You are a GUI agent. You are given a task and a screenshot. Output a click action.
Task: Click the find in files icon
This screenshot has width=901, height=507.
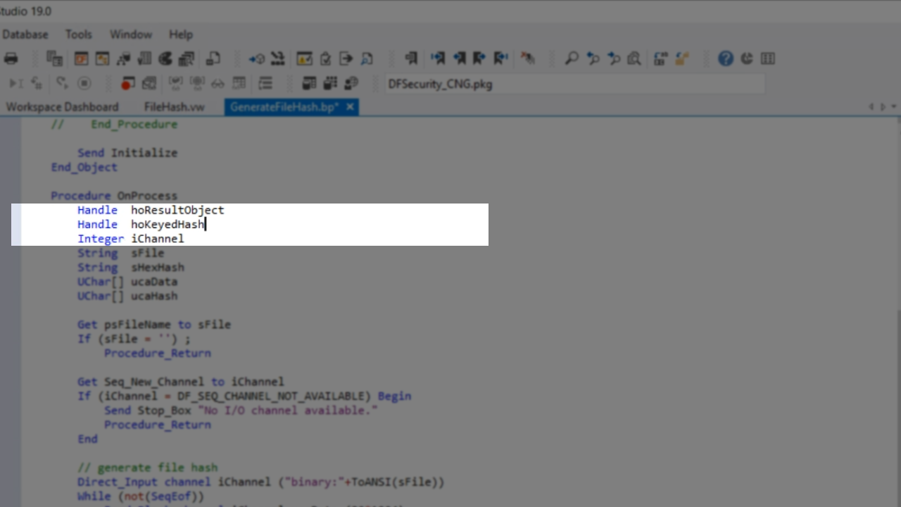[634, 58]
